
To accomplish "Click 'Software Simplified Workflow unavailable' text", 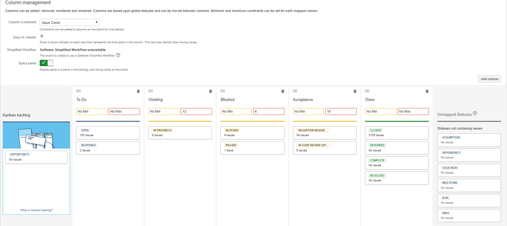I will point(73,50).
